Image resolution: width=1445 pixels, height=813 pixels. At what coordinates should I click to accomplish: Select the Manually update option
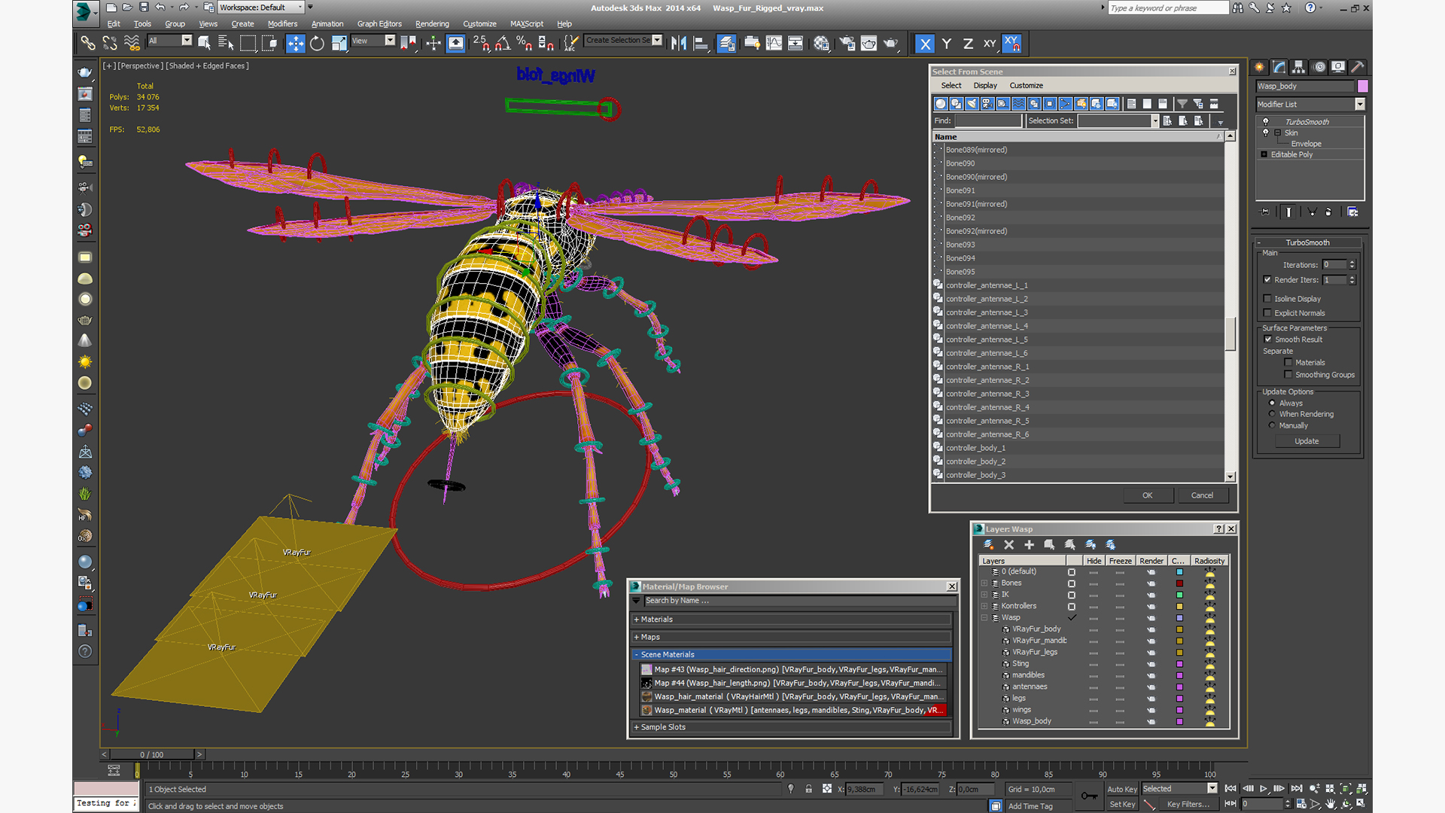(1273, 425)
